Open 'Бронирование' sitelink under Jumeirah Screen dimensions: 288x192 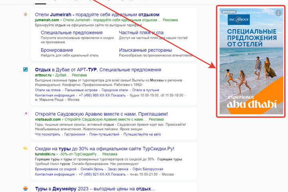click(57, 50)
